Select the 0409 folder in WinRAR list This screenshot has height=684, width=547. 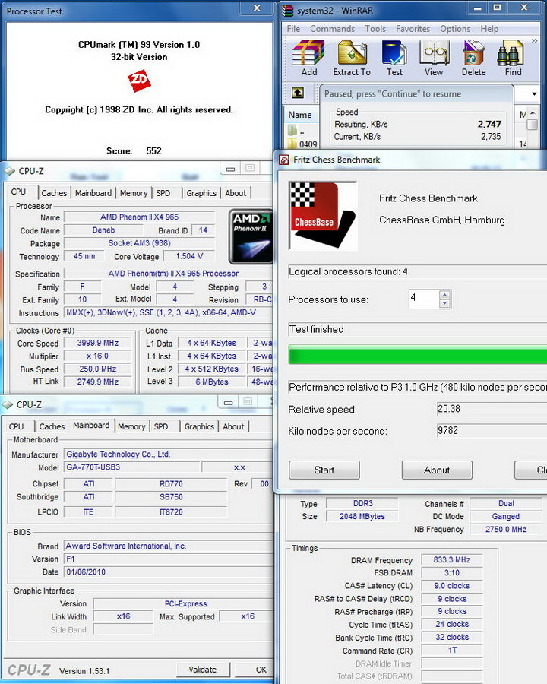302,144
